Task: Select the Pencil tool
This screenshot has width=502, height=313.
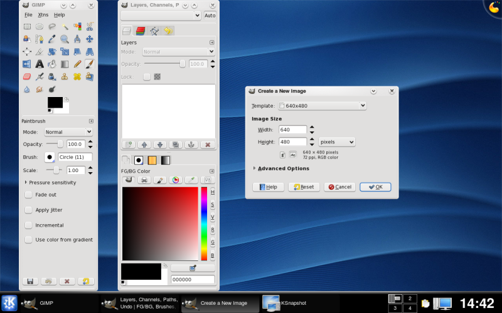Action: click(x=77, y=64)
